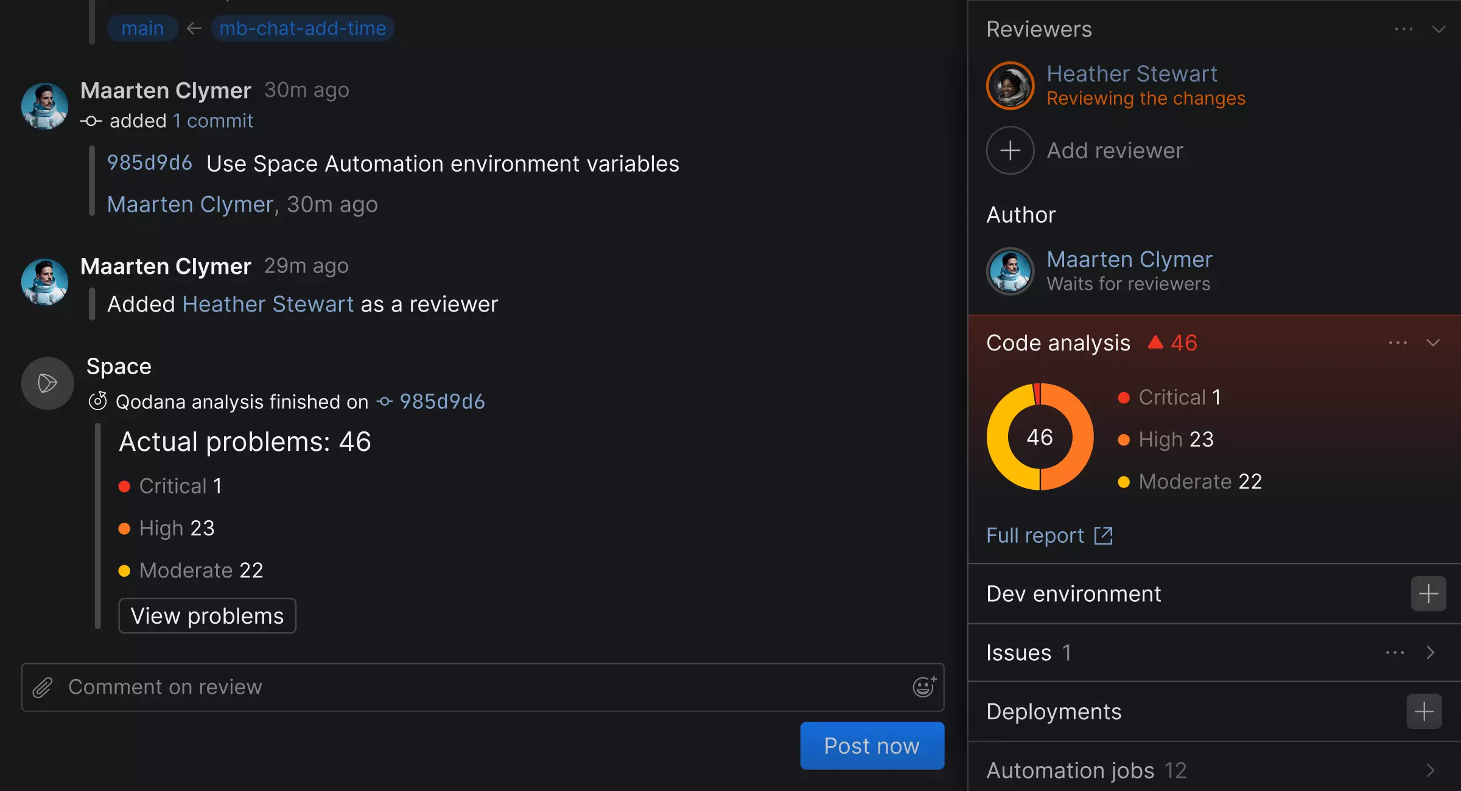Image resolution: width=1461 pixels, height=791 pixels.
Task: Toggle the Deployments section open
Action: tap(1054, 711)
